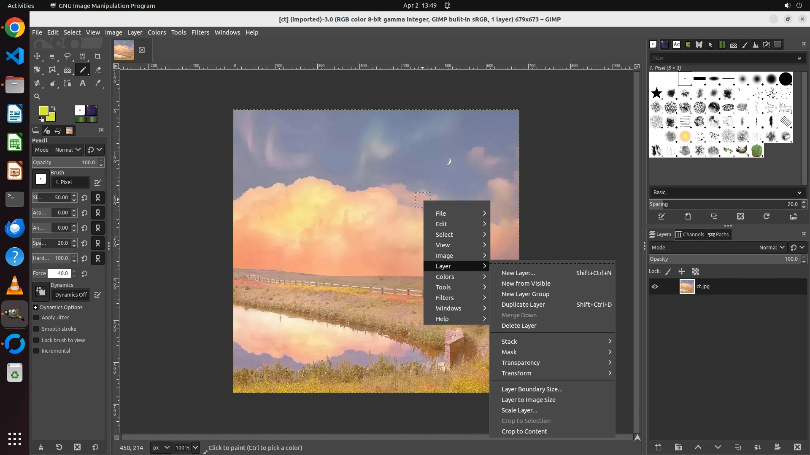Image resolution: width=810 pixels, height=455 pixels.
Task: Toggle the Smooth stroke option
Action: (x=36, y=329)
